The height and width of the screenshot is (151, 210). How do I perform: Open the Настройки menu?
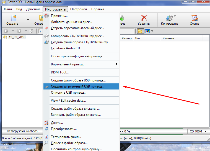tap(79, 9)
